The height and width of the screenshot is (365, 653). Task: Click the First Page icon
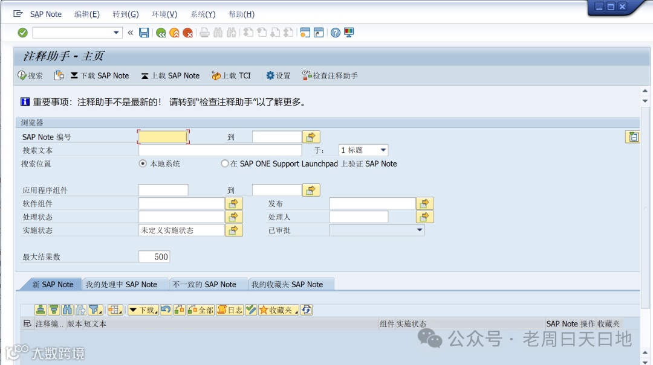click(x=249, y=33)
